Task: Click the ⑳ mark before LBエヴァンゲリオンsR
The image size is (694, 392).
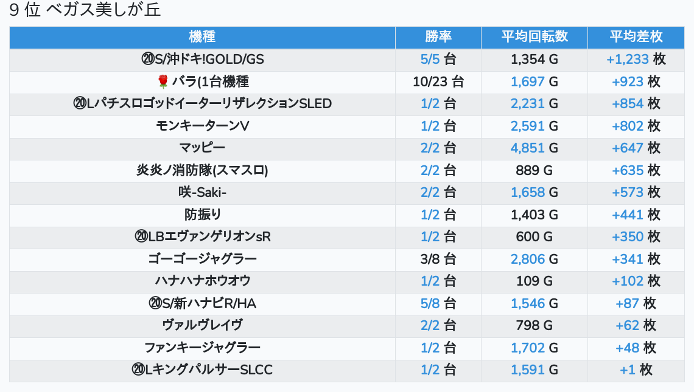Action: click(141, 236)
